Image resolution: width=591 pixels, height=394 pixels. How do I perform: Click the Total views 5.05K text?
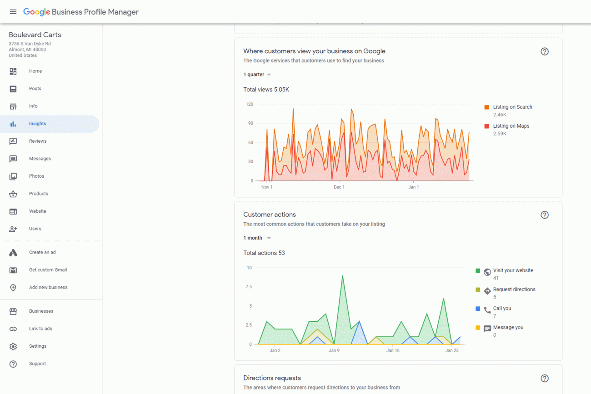tap(266, 90)
